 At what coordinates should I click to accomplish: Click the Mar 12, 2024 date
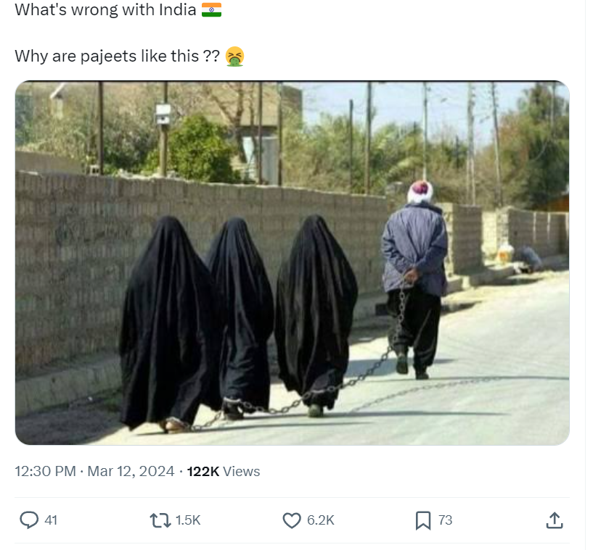(131, 471)
